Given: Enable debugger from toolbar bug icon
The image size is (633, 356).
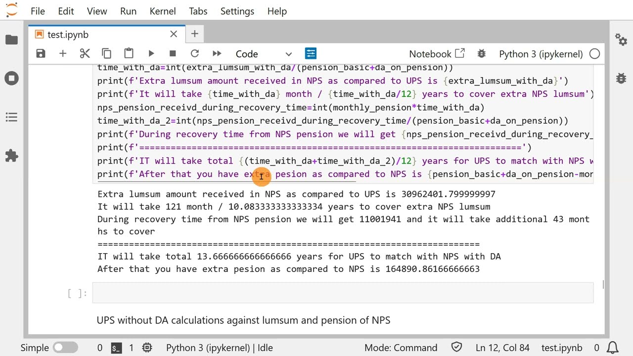Looking at the screenshot, I should (481, 54).
